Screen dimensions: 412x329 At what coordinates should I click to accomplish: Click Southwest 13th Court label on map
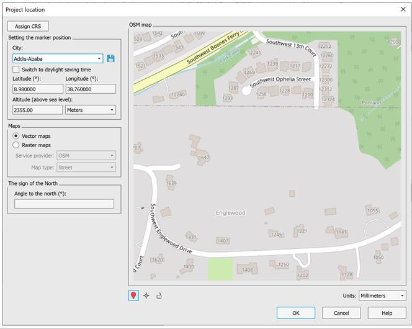click(x=291, y=47)
